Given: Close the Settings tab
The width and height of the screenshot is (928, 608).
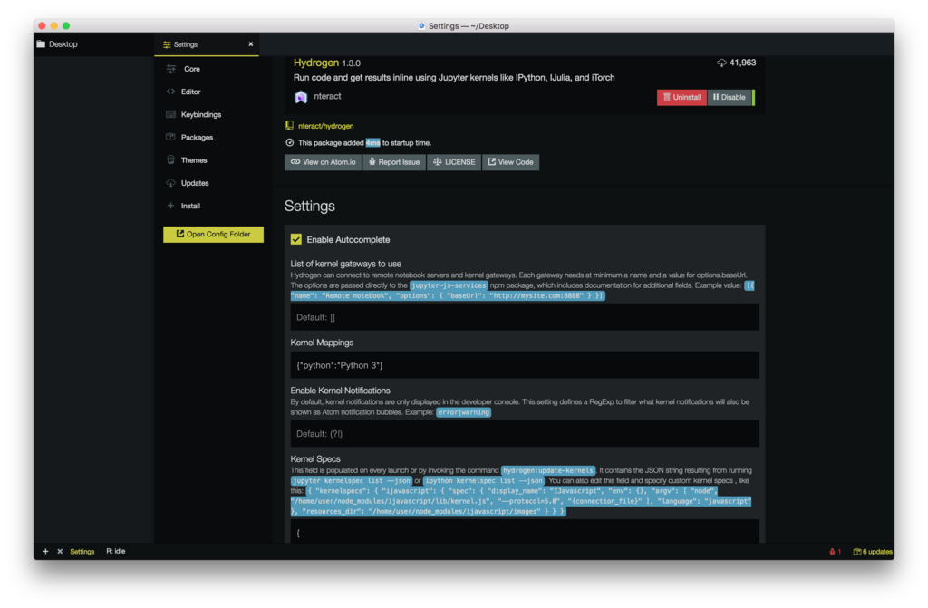Looking at the screenshot, I should point(251,44).
